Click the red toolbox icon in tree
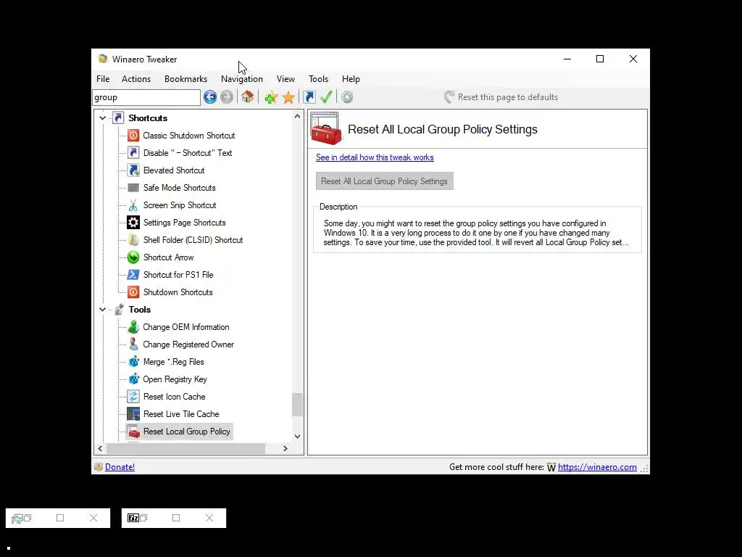The width and height of the screenshot is (742, 557). click(x=133, y=432)
